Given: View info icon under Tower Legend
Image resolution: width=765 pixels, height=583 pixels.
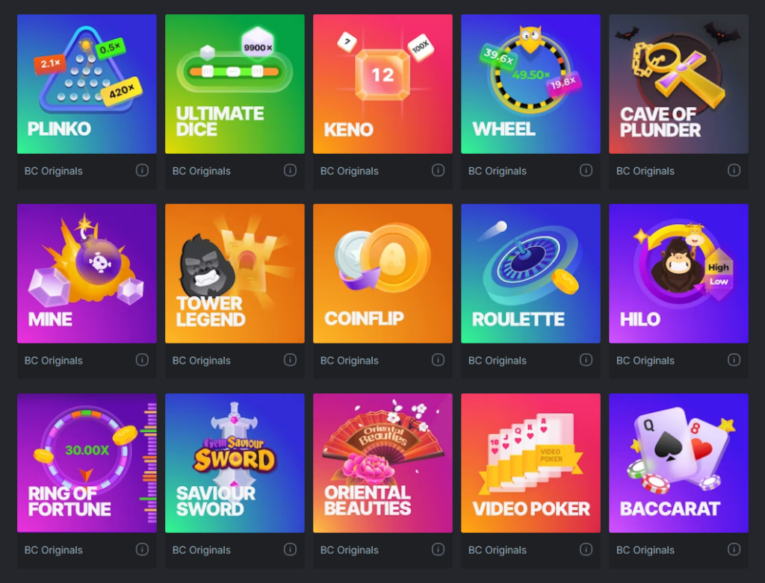Looking at the screenshot, I should (x=291, y=360).
